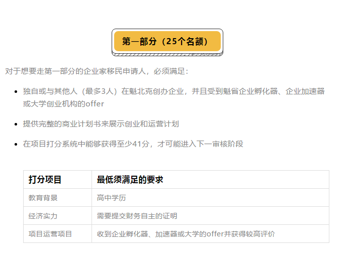Select the 教育背景 table cell
352x259 pixels.
point(57,198)
